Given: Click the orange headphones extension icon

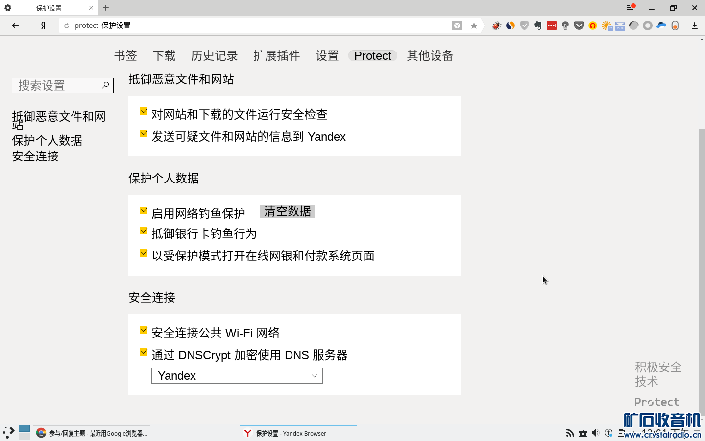Looking at the screenshot, I should pos(593,26).
